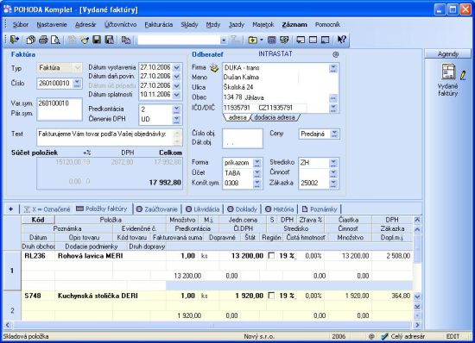Click the print sets pages icon

point(30,40)
